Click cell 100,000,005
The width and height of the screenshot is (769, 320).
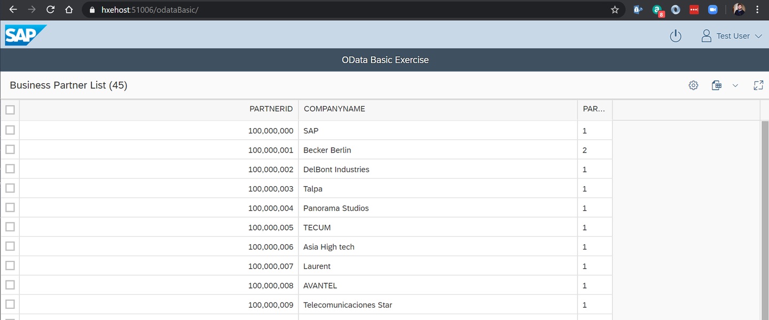click(x=159, y=227)
